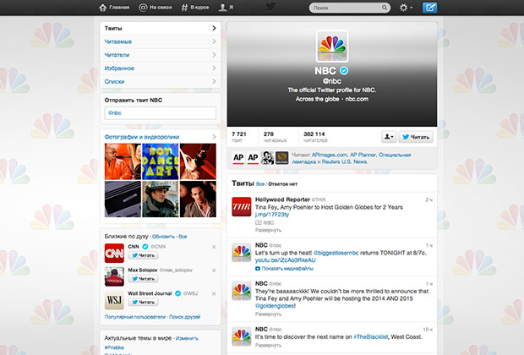This screenshot has height=355, width=524.
Task: Click the THR Hollywood Reporter avatar
Action: point(241,206)
